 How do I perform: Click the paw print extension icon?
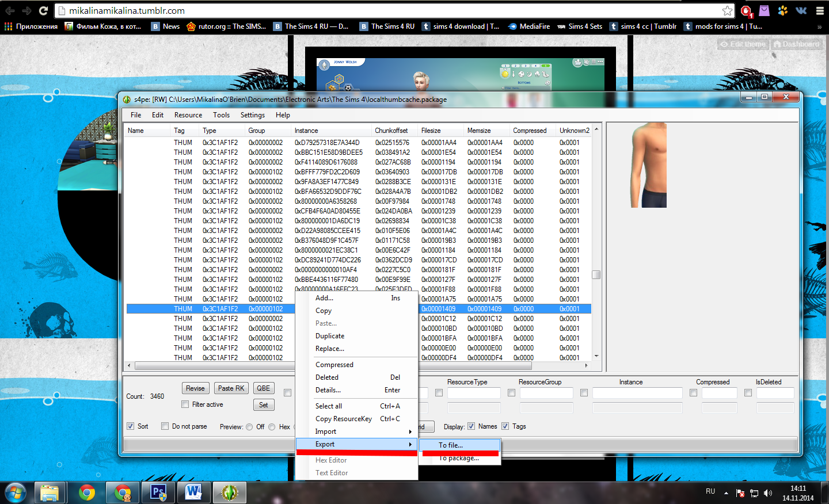coord(782,10)
